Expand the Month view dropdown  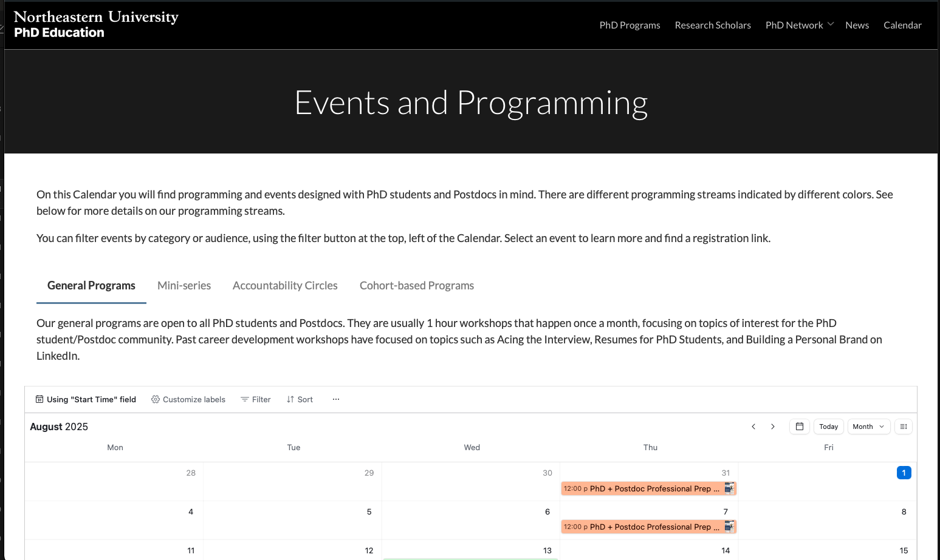click(868, 427)
